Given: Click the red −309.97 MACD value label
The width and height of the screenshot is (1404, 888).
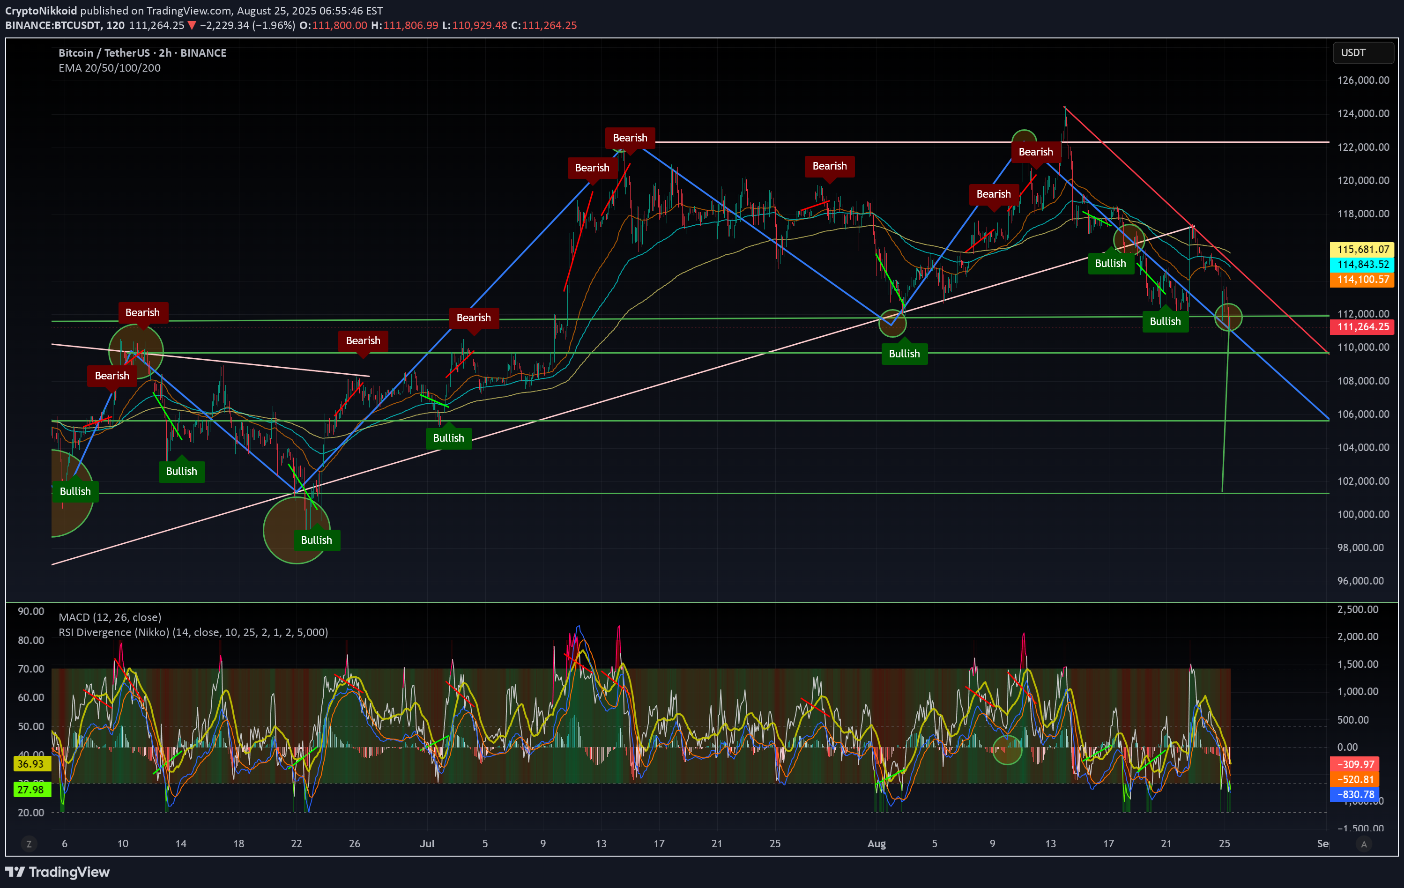Looking at the screenshot, I should click(x=1354, y=764).
